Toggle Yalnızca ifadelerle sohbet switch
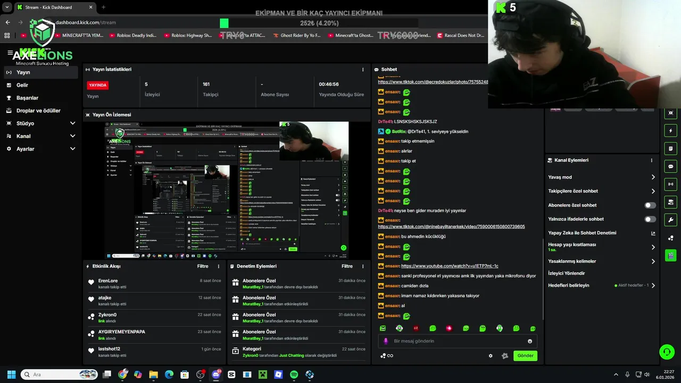 click(650, 219)
